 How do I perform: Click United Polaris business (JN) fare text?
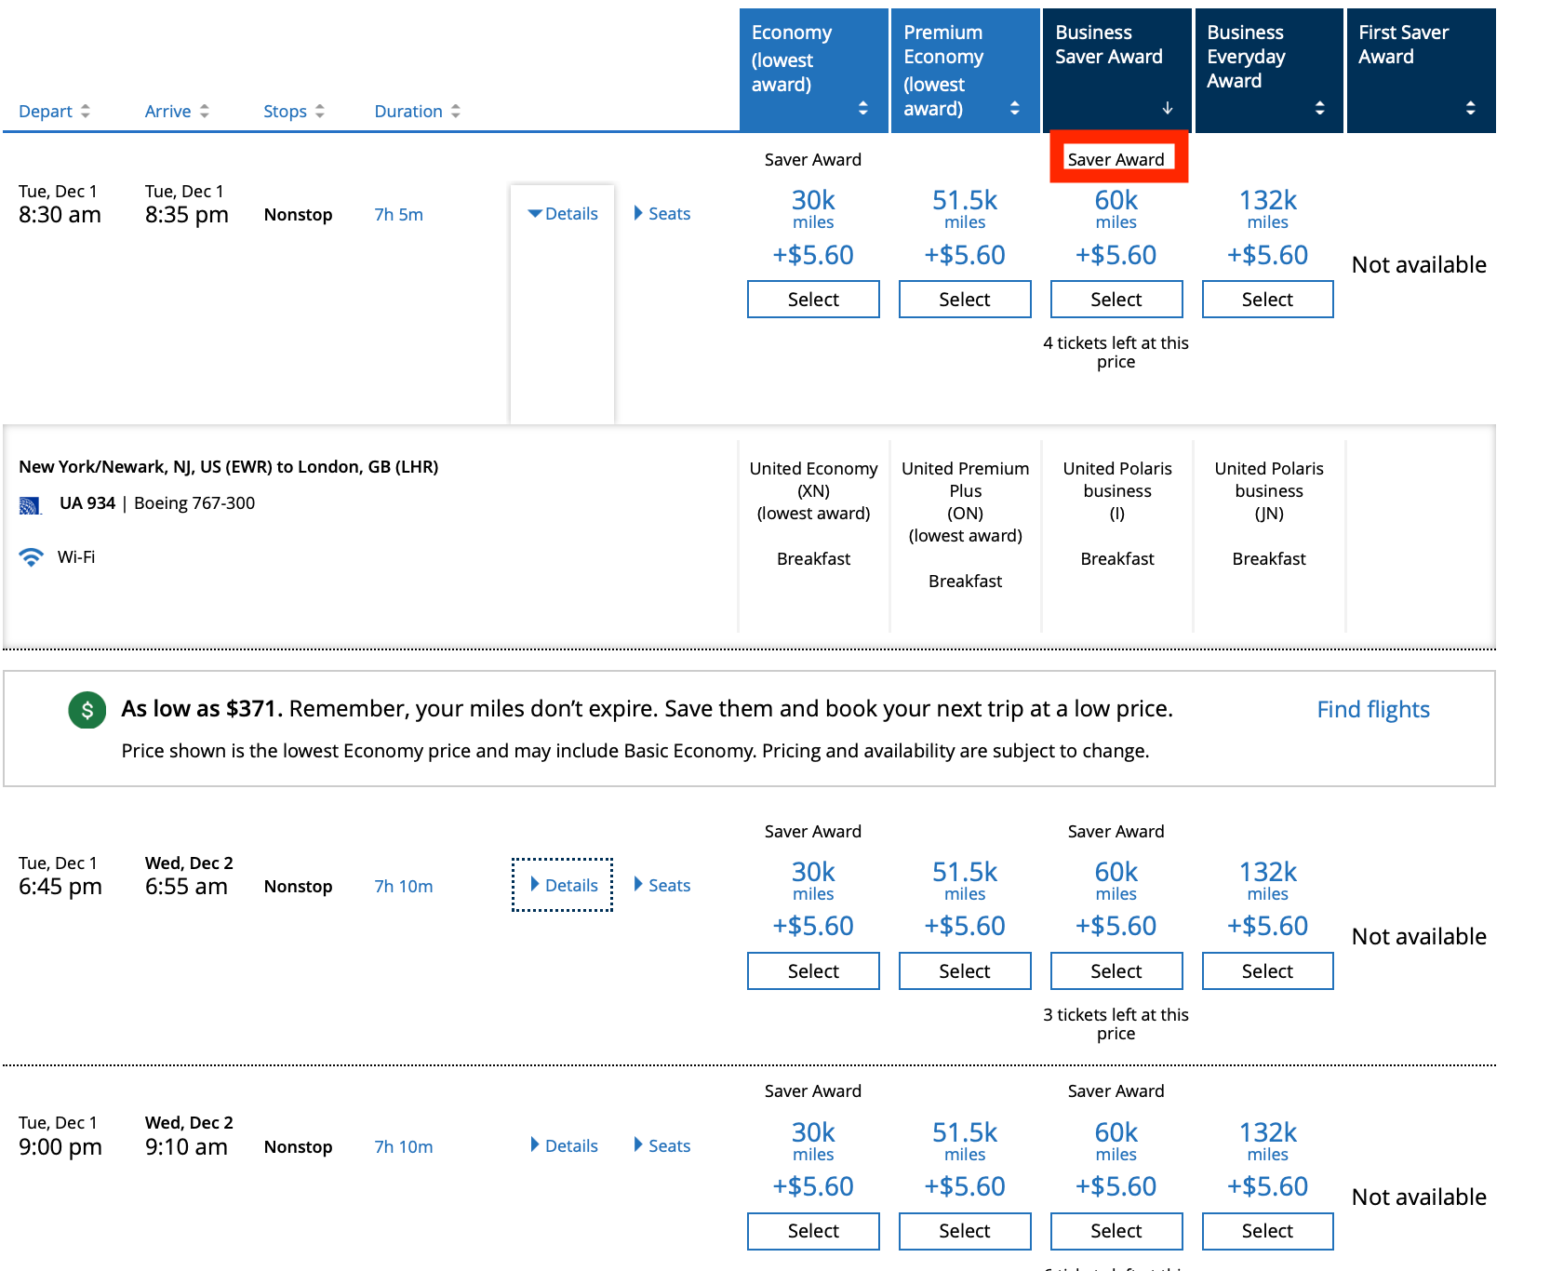pyautogui.click(x=1269, y=491)
